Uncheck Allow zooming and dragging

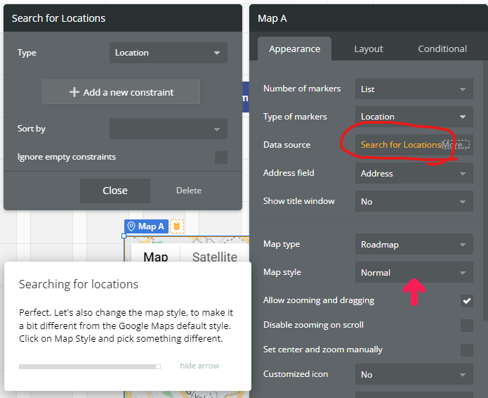click(x=466, y=301)
